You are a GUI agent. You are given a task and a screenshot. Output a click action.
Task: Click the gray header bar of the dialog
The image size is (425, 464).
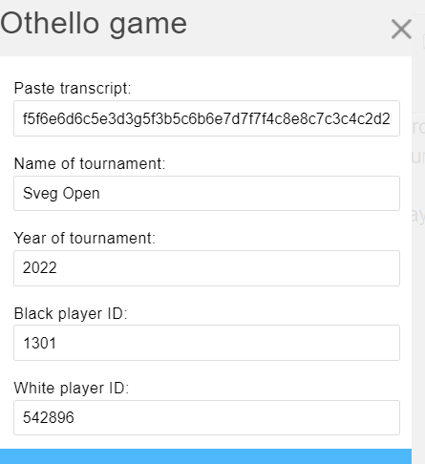(x=287, y=28)
